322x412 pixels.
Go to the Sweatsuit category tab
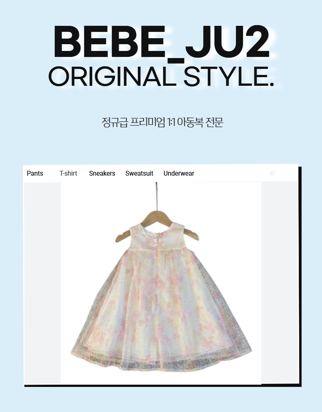click(139, 173)
